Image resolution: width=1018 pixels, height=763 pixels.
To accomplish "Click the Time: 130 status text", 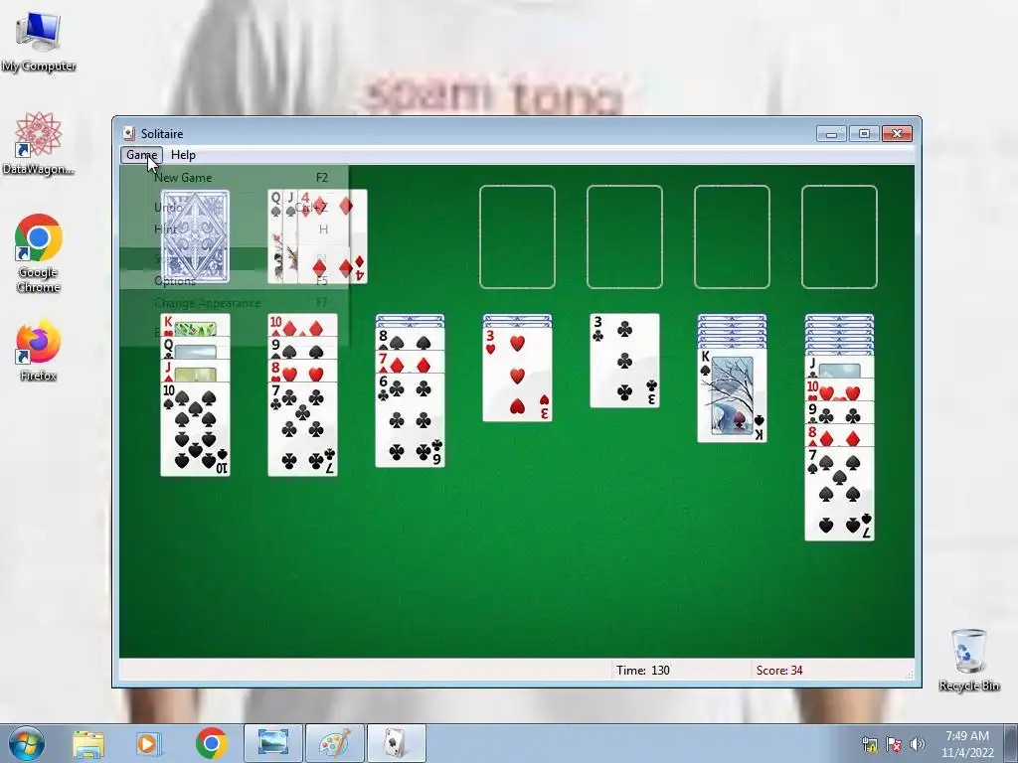I will (x=643, y=671).
